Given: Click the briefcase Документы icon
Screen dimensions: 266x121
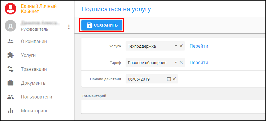Looking at the screenshot, I should 10,83.
